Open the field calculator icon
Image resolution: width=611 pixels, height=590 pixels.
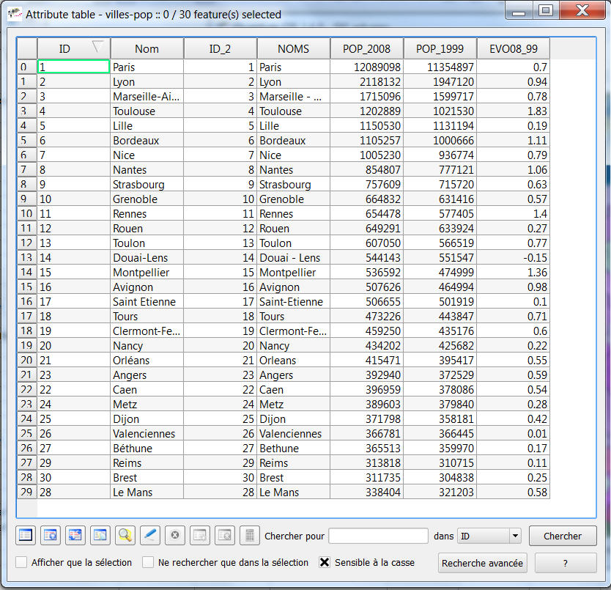point(250,535)
